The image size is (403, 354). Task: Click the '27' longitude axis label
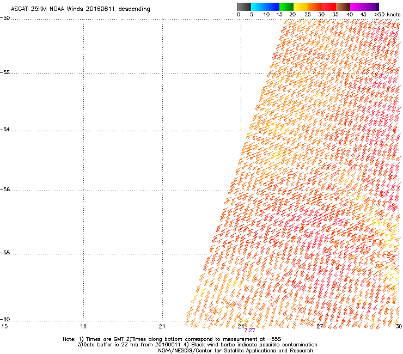tap(320, 326)
